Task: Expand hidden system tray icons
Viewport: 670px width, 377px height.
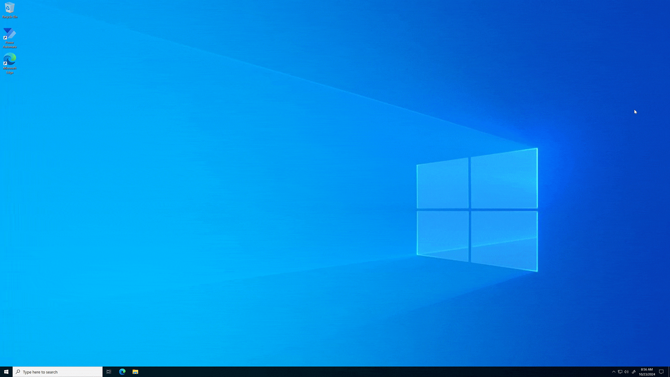Action: coord(613,372)
